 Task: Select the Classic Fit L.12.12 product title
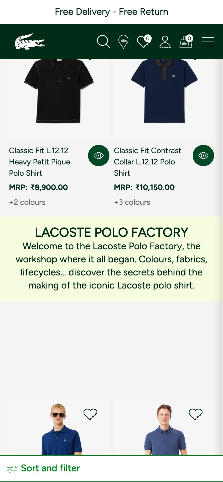click(x=40, y=162)
